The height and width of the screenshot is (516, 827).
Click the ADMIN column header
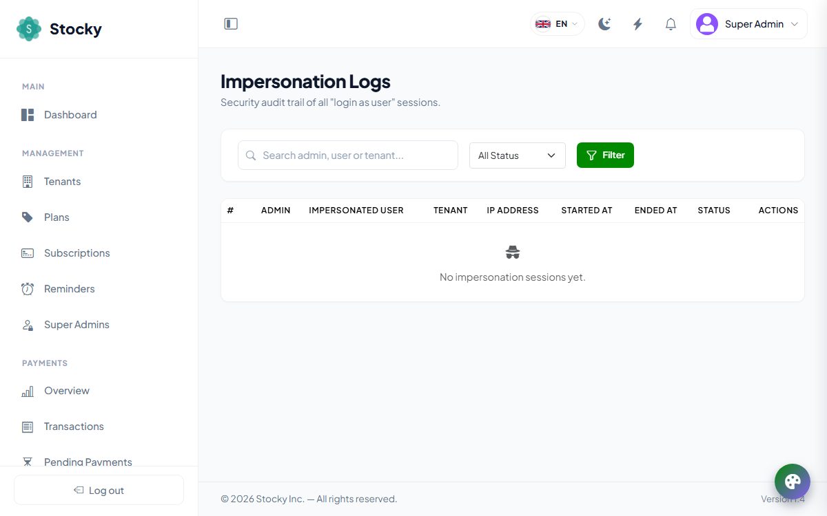click(x=276, y=211)
